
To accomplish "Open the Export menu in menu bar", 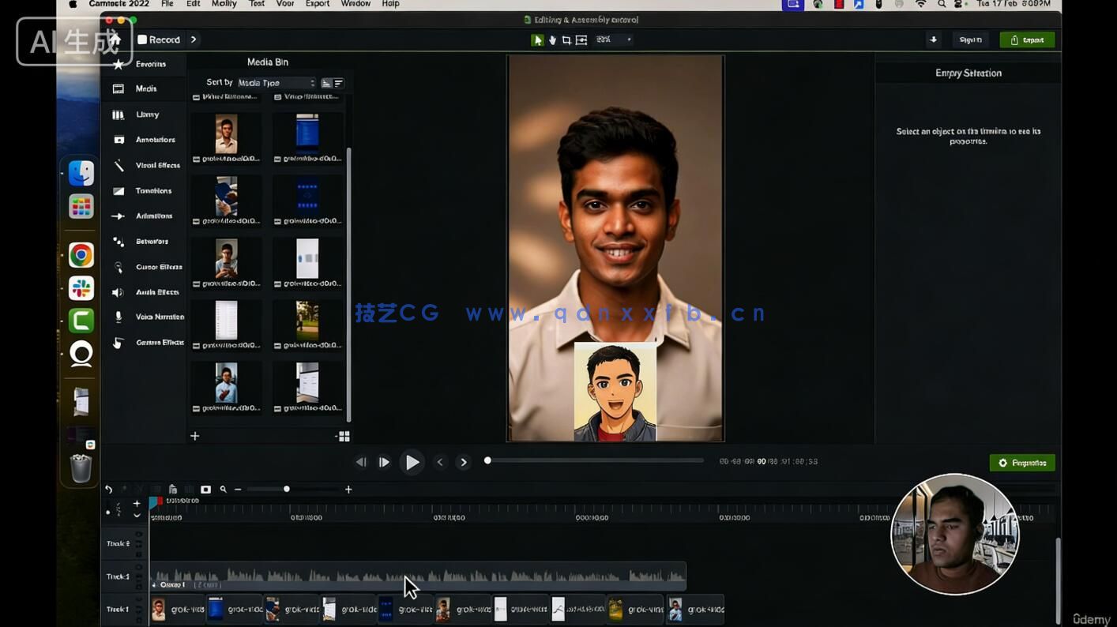I will pyautogui.click(x=317, y=4).
